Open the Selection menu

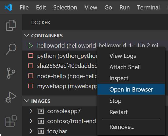65,8
